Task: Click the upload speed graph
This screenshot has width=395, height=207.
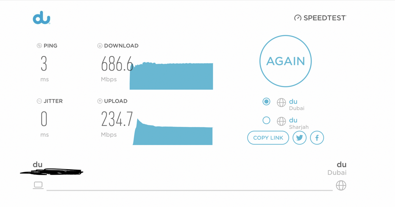Action: point(173,132)
